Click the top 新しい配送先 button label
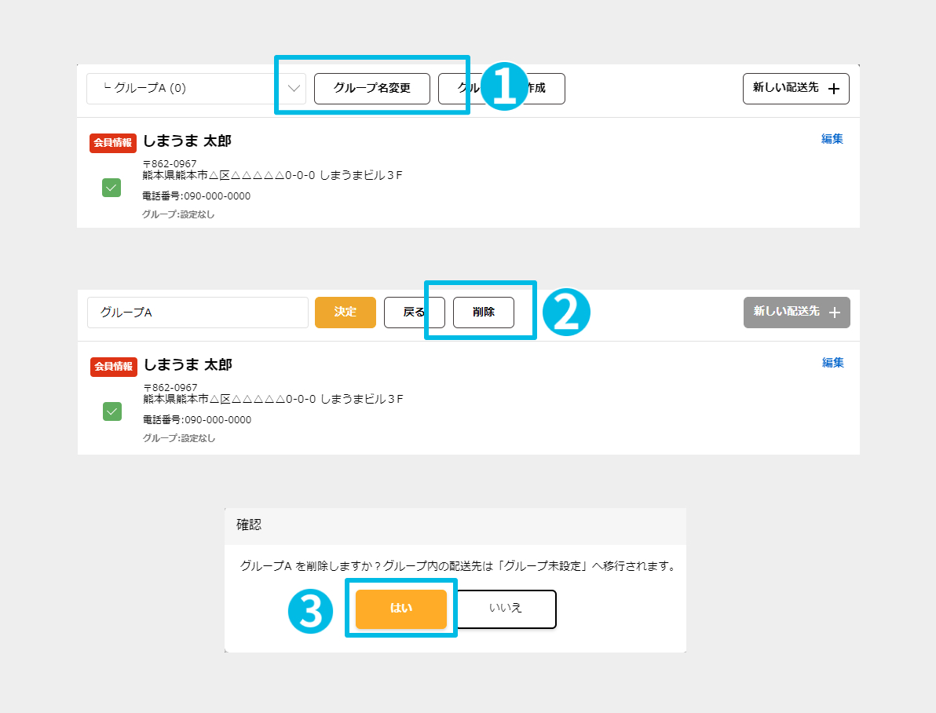936x713 pixels. pos(785,88)
